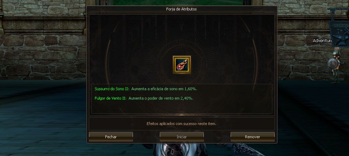The height and width of the screenshot is (156, 349).
Task: Click the green doorway above the dialog
Action: click(x=178, y=2)
